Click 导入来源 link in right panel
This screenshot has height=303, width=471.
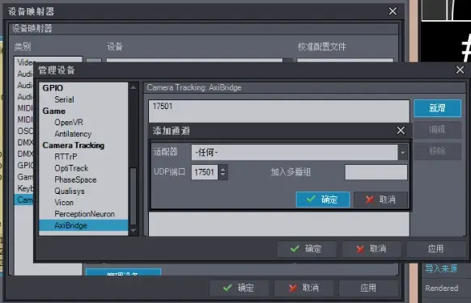(441, 269)
